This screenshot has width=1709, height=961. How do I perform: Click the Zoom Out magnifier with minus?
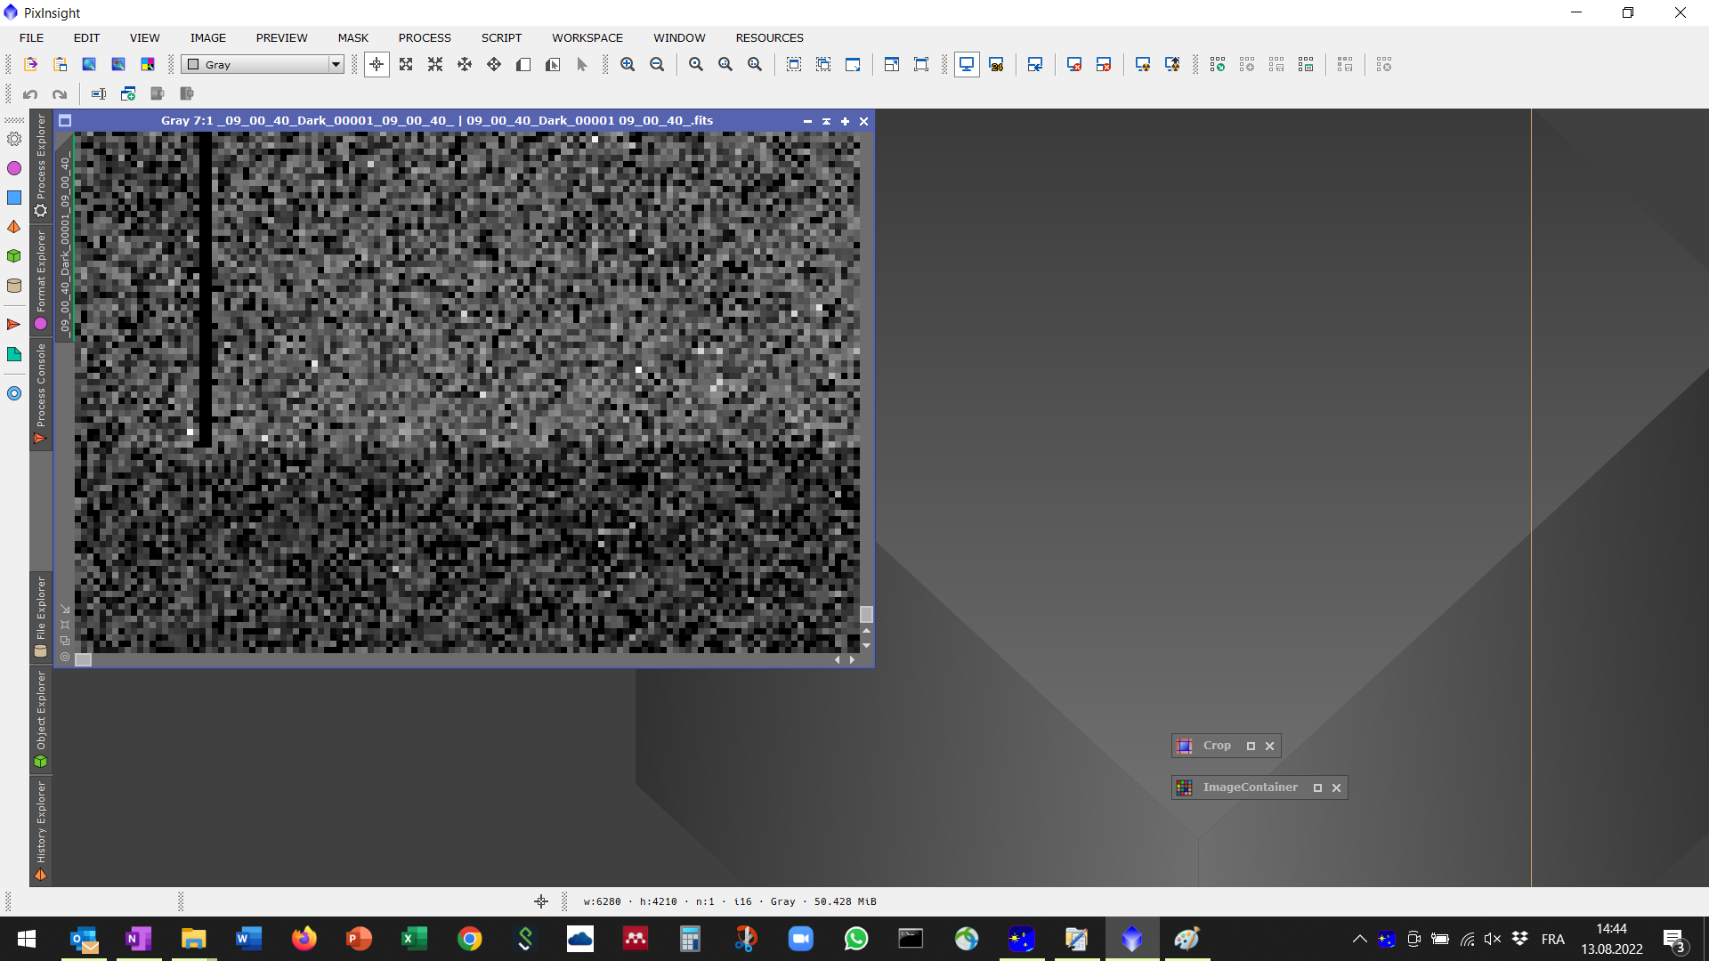tap(657, 64)
